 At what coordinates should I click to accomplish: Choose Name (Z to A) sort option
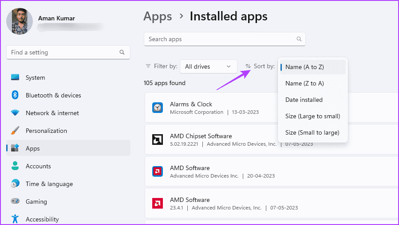pos(313,83)
